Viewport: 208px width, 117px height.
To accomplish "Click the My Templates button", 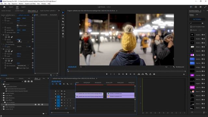I will coord(197,19).
